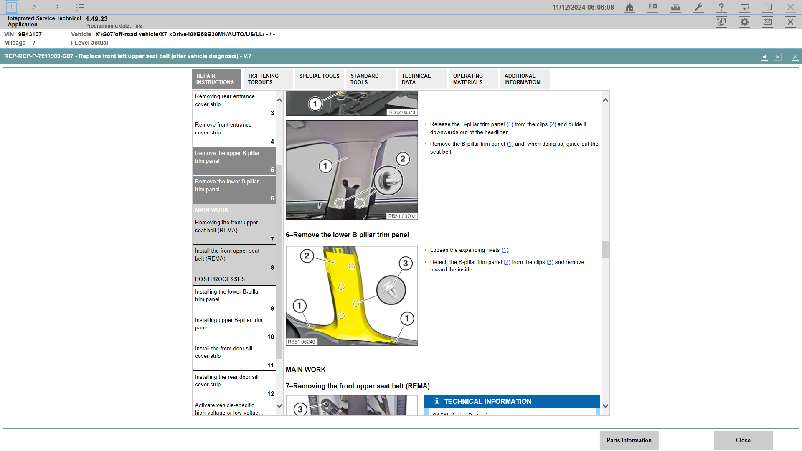Close the repair instructions via the Close button
Image resolution: width=802 pixels, height=451 pixels.
coord(743,440)
